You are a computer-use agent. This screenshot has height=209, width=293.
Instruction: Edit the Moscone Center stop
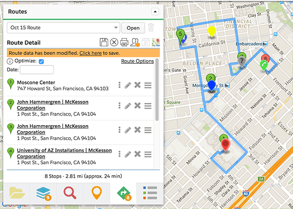point(128,85)
